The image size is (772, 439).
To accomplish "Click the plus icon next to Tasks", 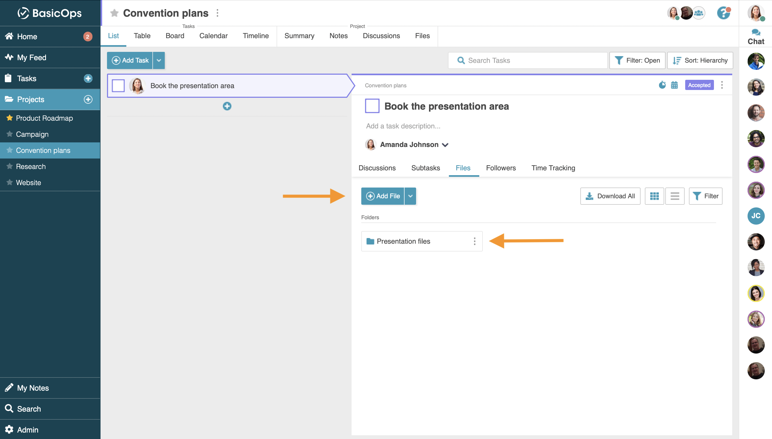I will [x=88, y=78].
